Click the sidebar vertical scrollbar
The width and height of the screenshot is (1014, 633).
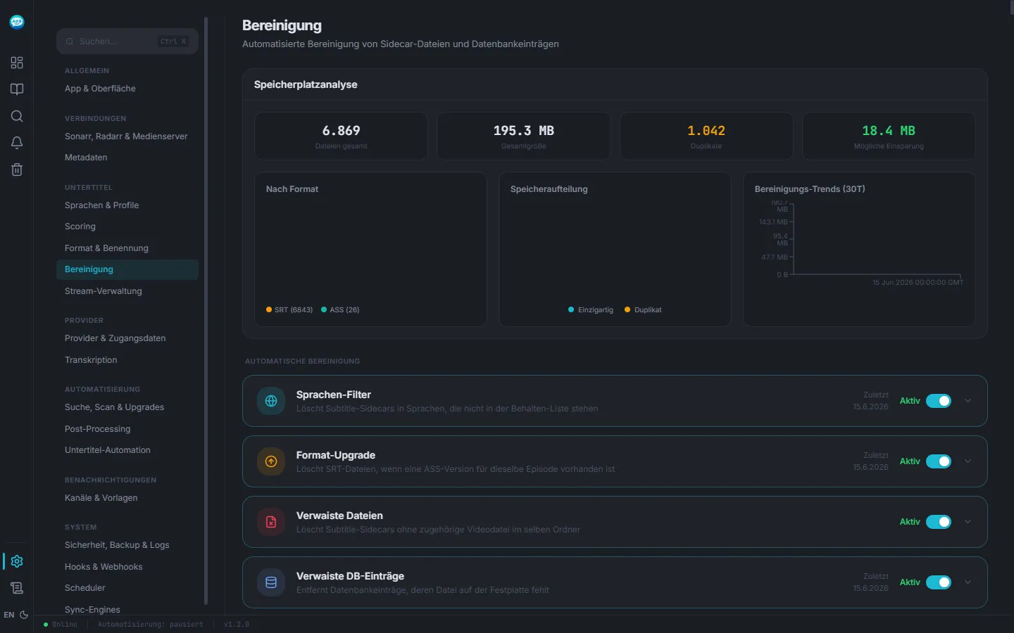click(206, 310)
